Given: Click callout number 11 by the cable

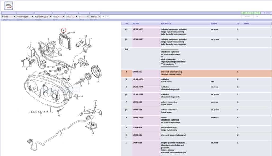Looking at the screenshot, I should coord(61,135).
